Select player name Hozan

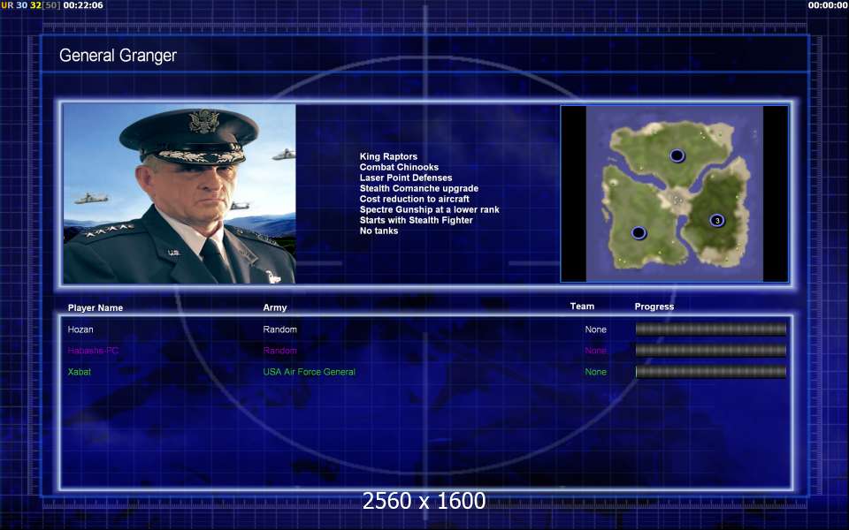80,329
